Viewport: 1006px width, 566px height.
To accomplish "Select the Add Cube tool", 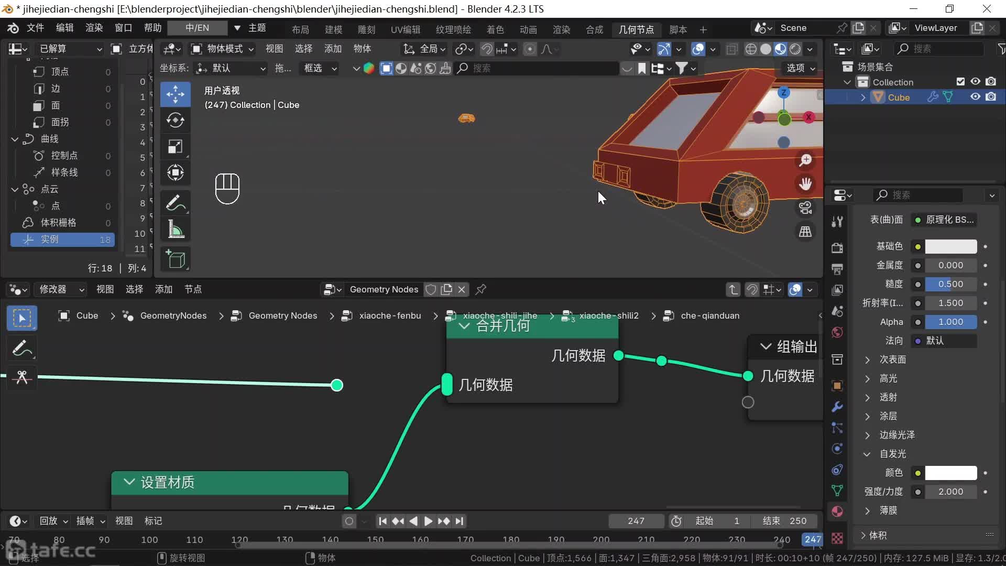I will [175, 259].
